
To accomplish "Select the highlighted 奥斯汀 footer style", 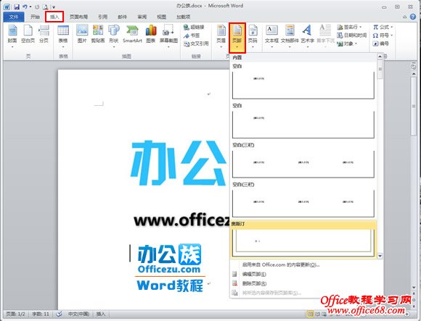I will click(x=303, y=239).
